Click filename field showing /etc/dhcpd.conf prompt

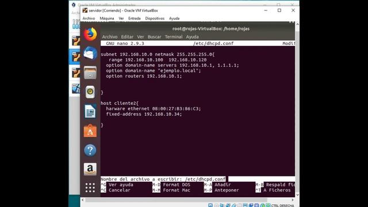click(198, 179)
